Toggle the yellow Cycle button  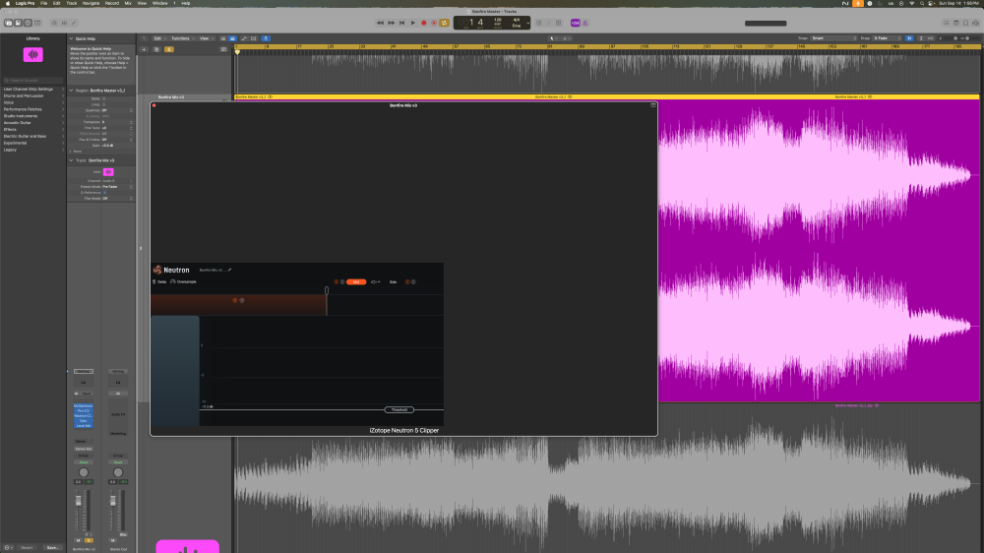click(x=445, y=24)
